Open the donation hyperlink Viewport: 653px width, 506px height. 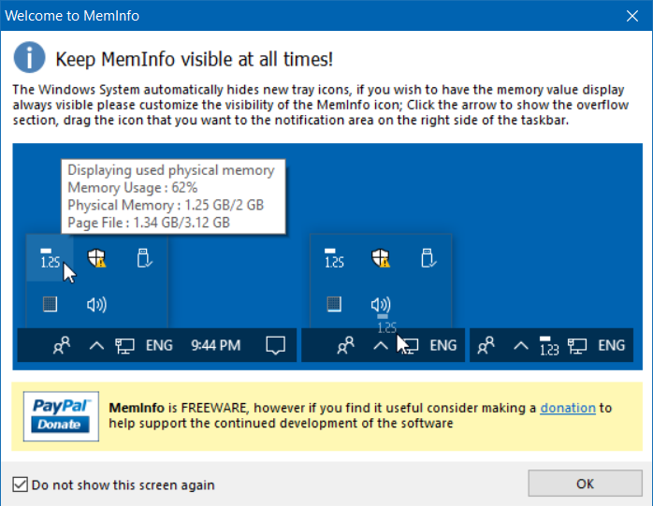(568, 408)
